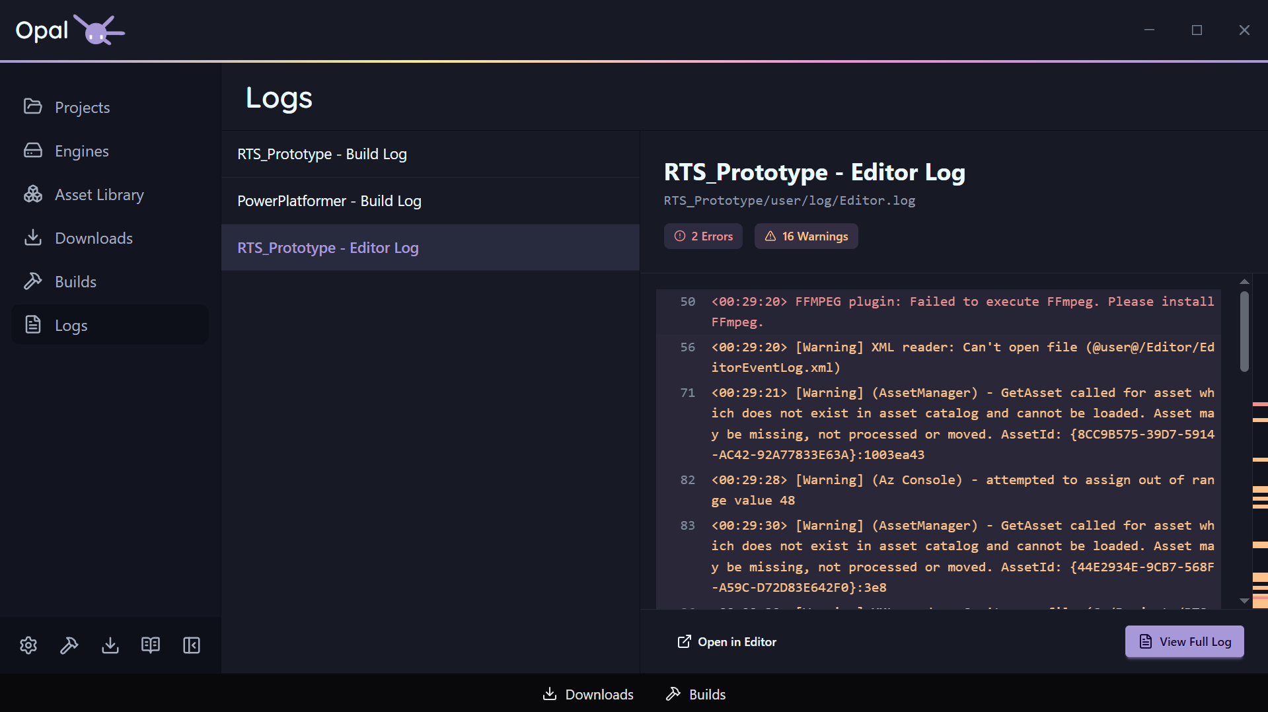Click log line 50 FFMPEG error
Image resolution: width=1268 pixels, height=712 pixels.
pos(938,312)
